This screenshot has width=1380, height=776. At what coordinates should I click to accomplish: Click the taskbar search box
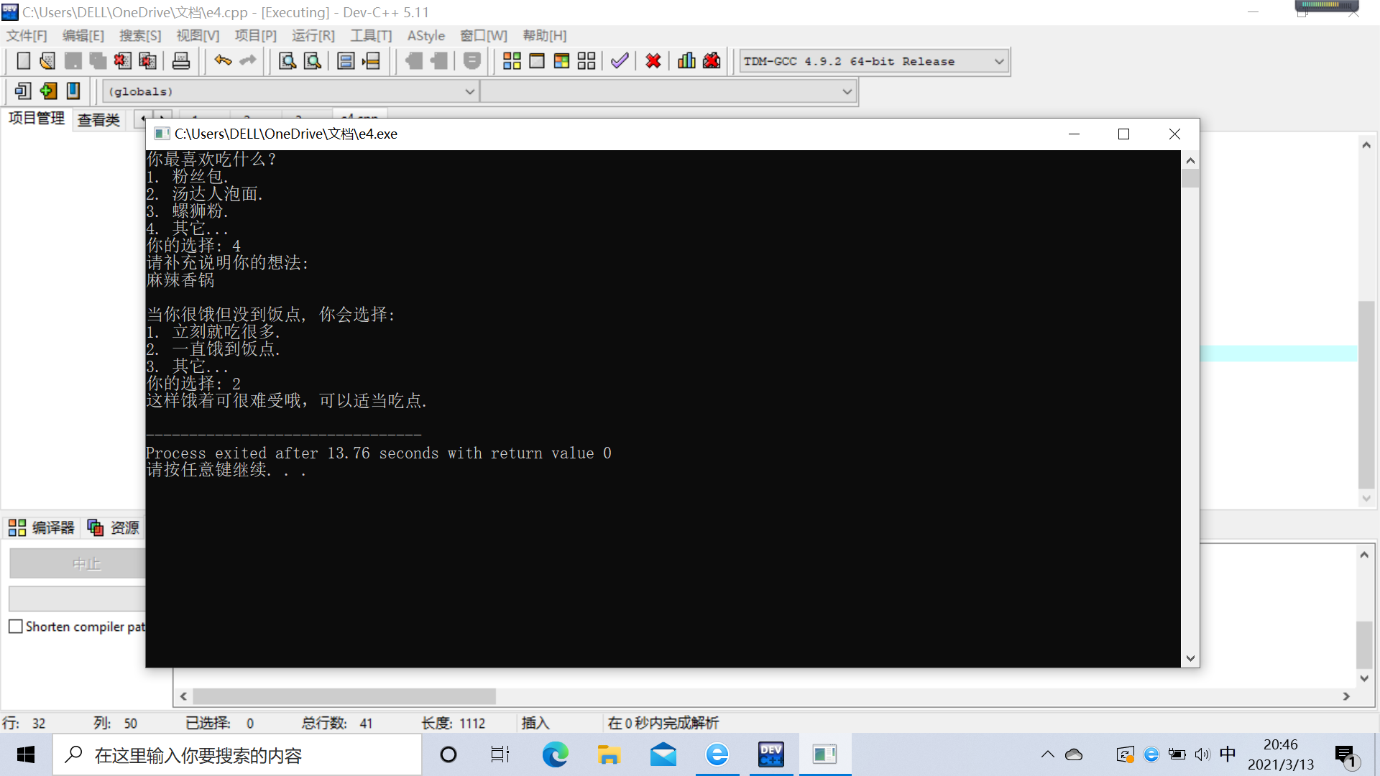(237, 754)
